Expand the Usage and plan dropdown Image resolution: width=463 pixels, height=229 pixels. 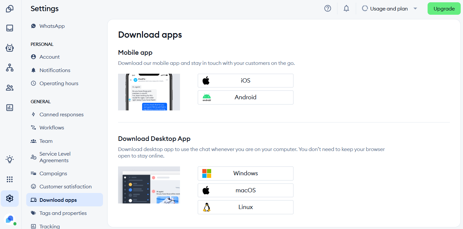click(x=390, y=9)
